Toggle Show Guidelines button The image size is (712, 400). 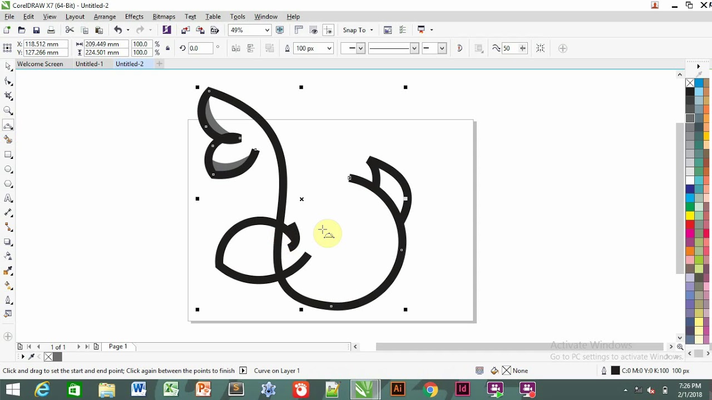coord(328,30)
